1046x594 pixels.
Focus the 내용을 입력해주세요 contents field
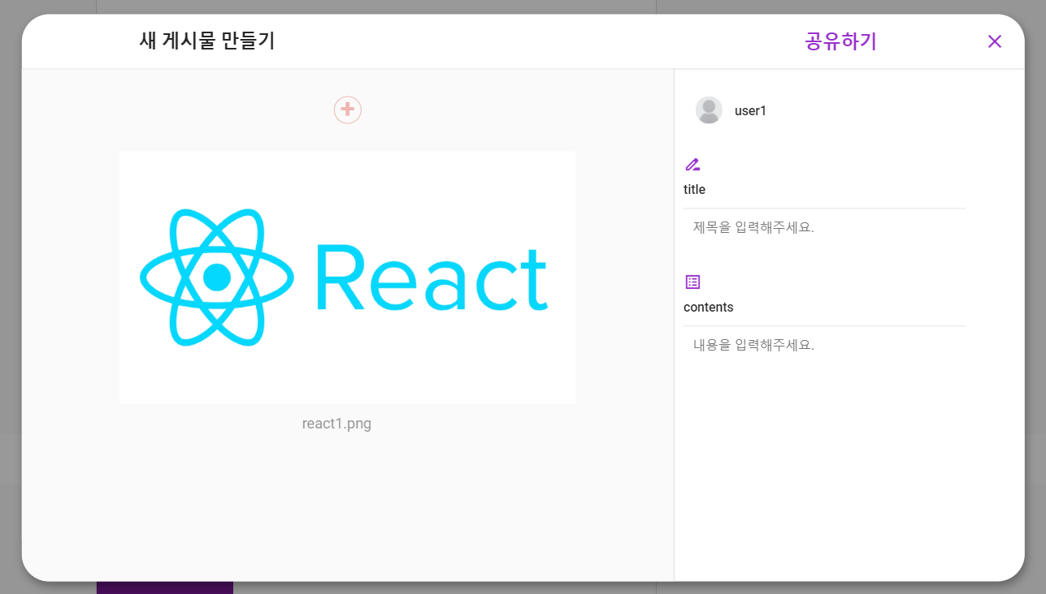pos(824,345)
